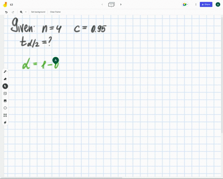Activate the Laser pointer tool
223x179 pixels.
[5, 123]
